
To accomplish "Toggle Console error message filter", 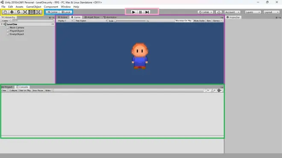I will pos(220,90).
